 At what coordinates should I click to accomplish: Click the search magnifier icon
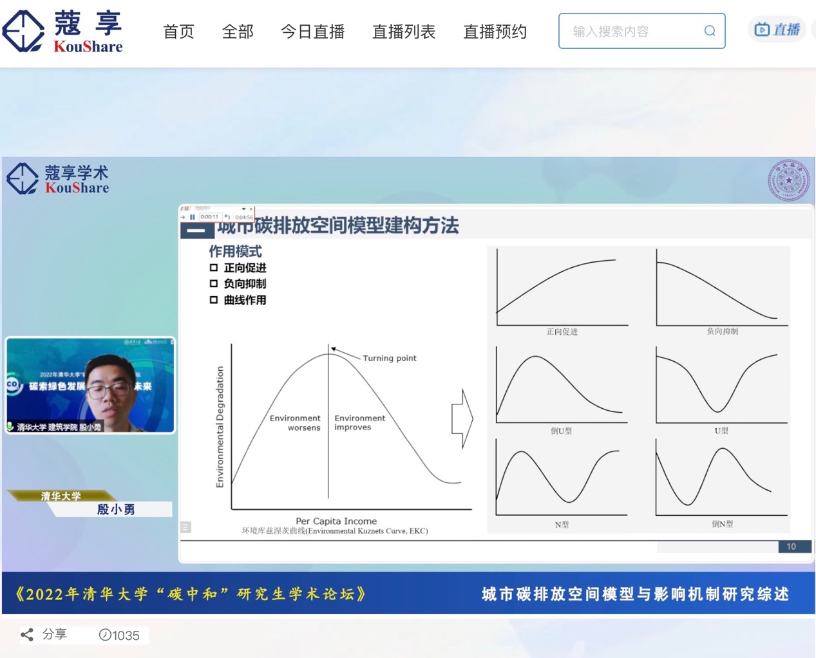pyautogui.click(x=710, y=30)
